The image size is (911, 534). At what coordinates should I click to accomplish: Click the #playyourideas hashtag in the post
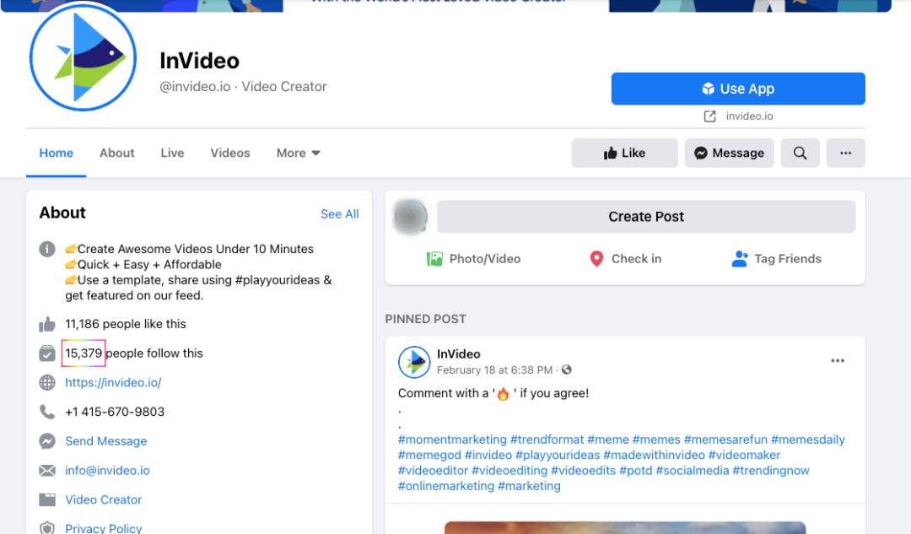[558, 455]
